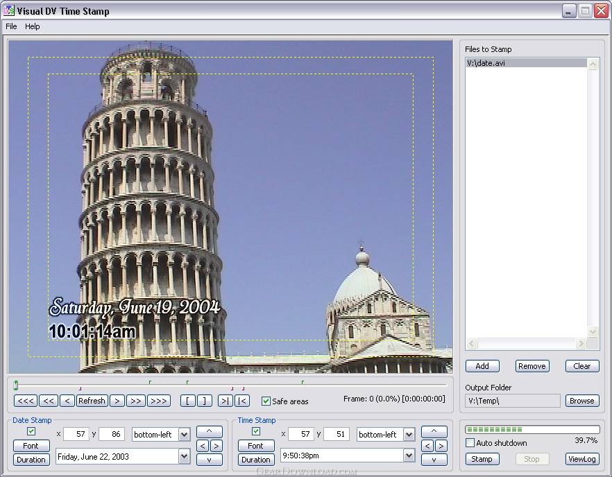Move Date Stamp up with ^ button
The height and width of the screenshot is (477, 612).
[210, 431]
